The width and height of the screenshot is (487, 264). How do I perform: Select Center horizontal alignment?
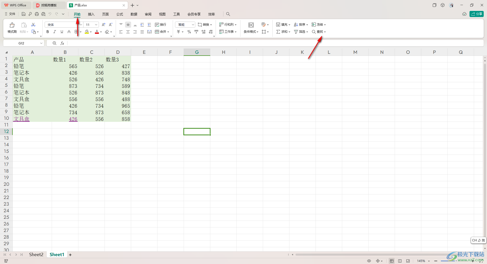coord(128,32)
